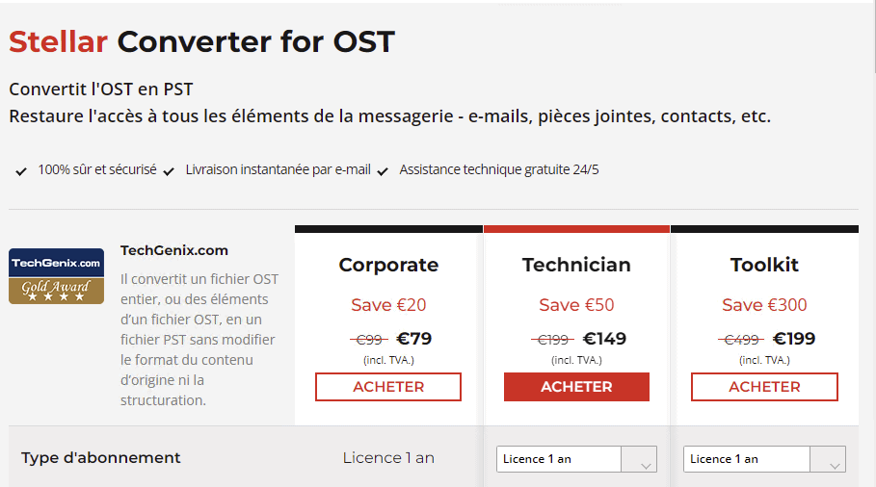876x487 pixels.
Task: Click the Type d'abonnement row label
Action: click(x=101, y=457)
